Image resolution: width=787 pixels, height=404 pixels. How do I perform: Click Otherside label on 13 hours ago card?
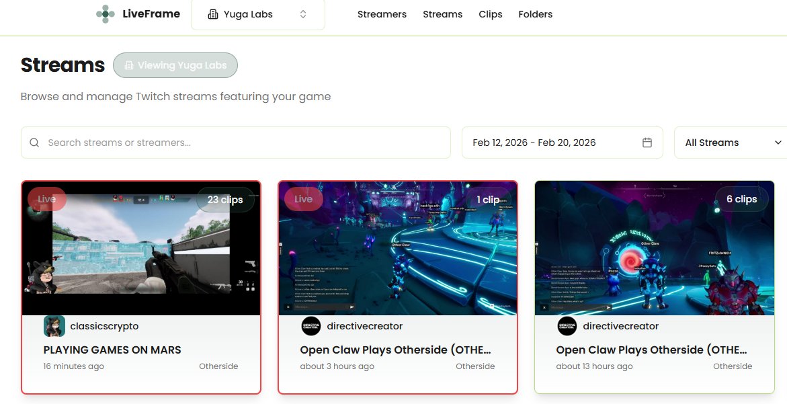click(x=733, y=366)
